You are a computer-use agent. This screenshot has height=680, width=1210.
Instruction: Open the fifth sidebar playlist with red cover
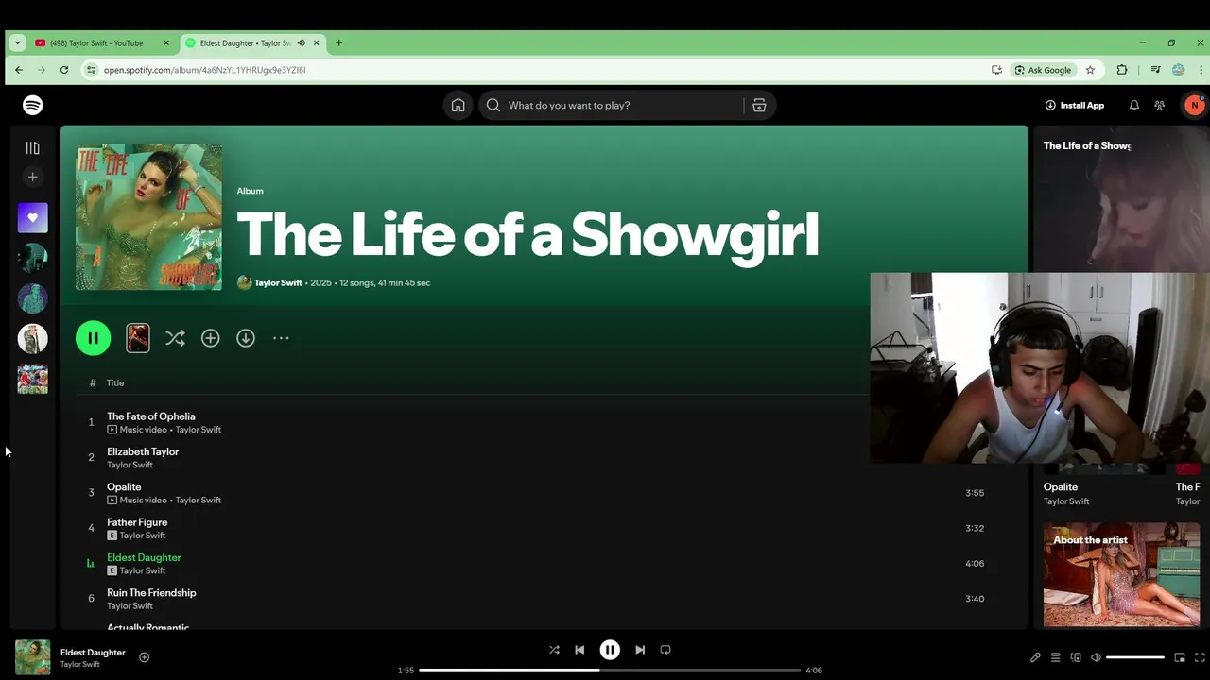click(33, 379)
